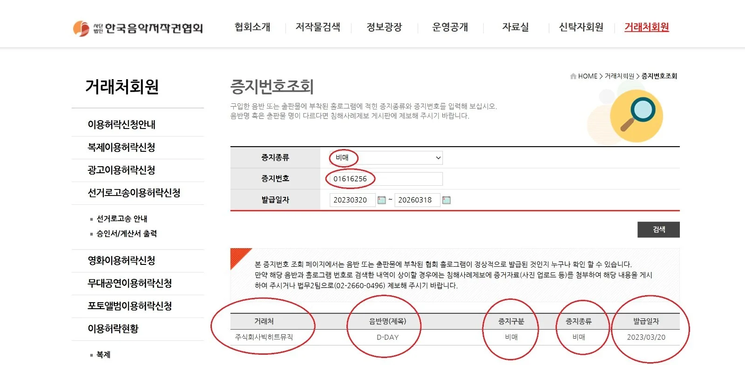Click the 거래처 column header

[x=264, y=322]
